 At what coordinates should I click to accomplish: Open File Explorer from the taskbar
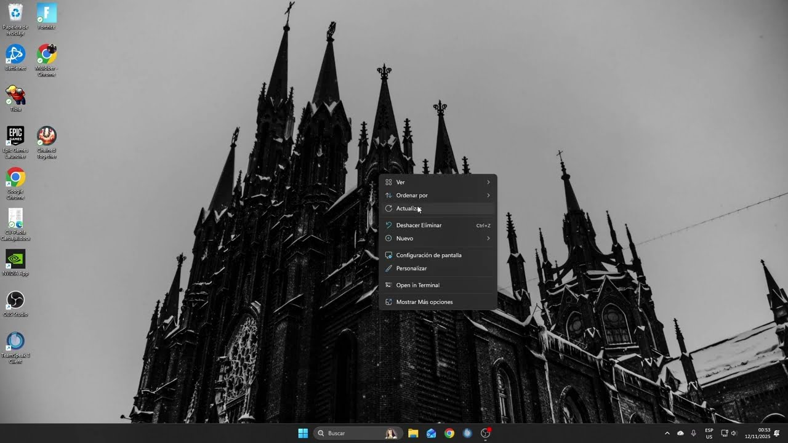tap(413, 433)
